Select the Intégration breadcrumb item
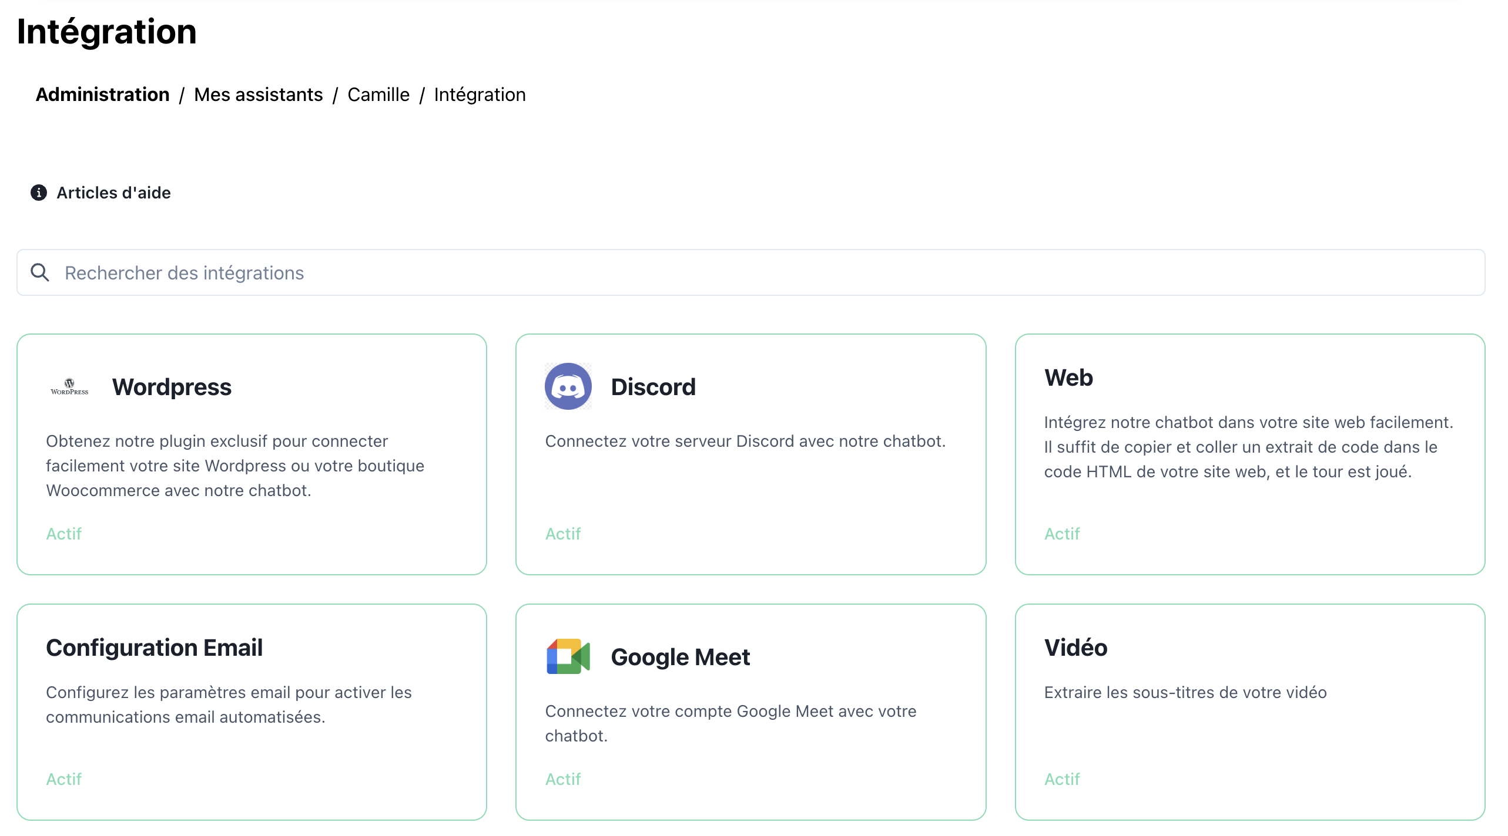The width and height of the screenshot is (1508, 836). [x=480, y=95]
